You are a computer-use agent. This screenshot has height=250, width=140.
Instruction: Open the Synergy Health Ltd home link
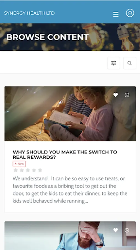(x=29, y=13)
